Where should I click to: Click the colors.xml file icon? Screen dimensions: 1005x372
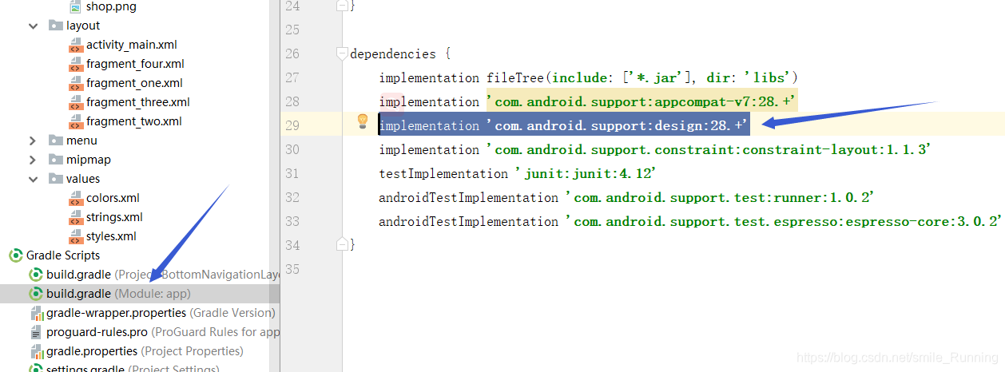pyautogui.click(x=75, y=198)
